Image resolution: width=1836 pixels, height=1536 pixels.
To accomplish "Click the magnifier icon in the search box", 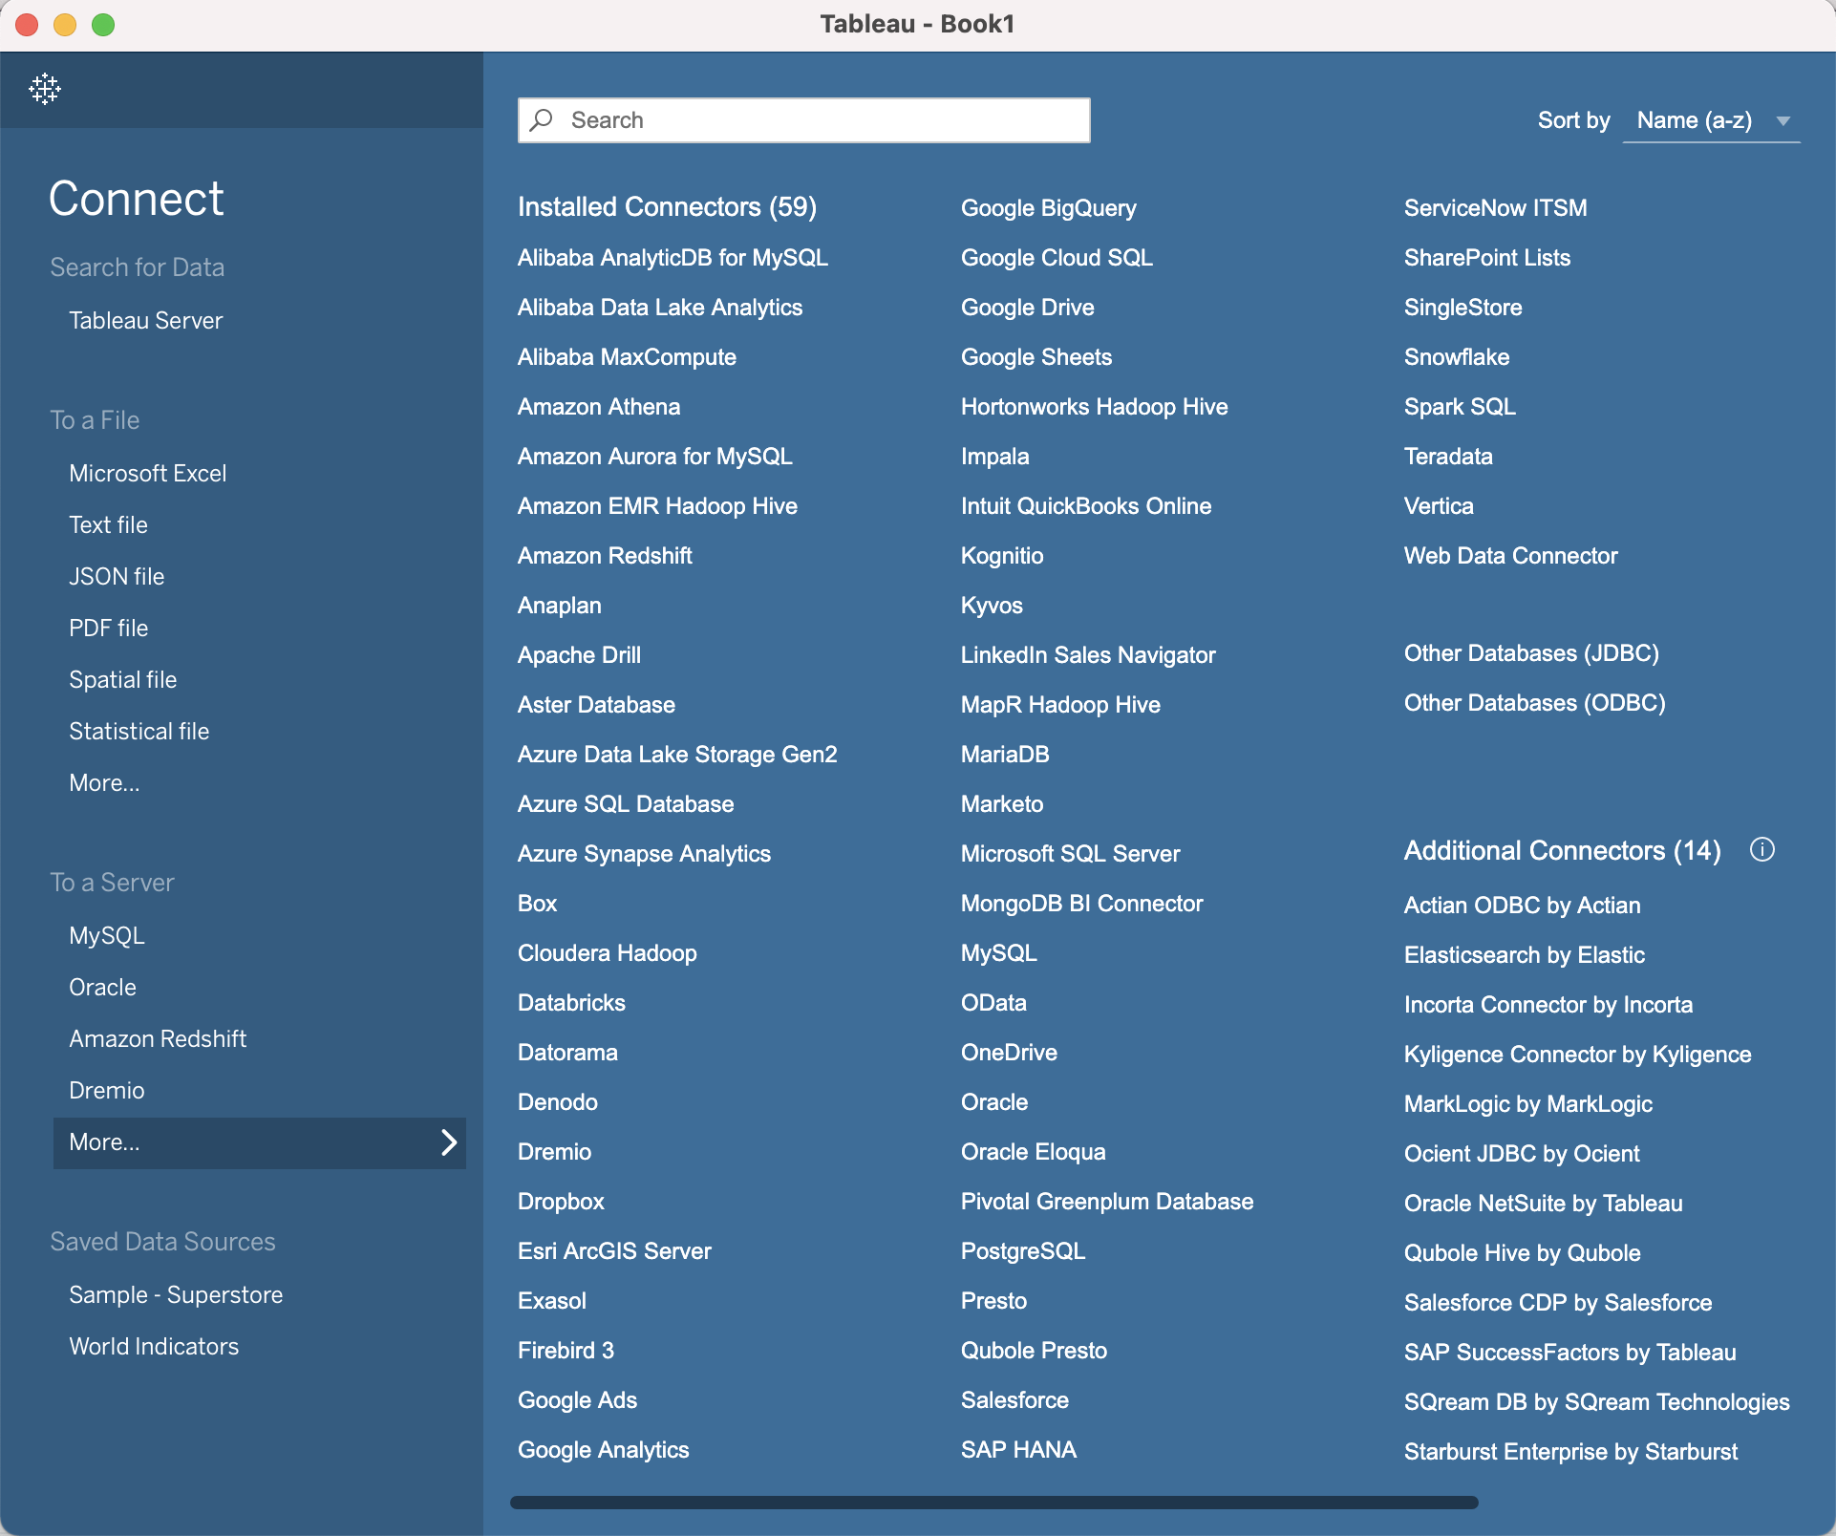I will tap(543, 119).
